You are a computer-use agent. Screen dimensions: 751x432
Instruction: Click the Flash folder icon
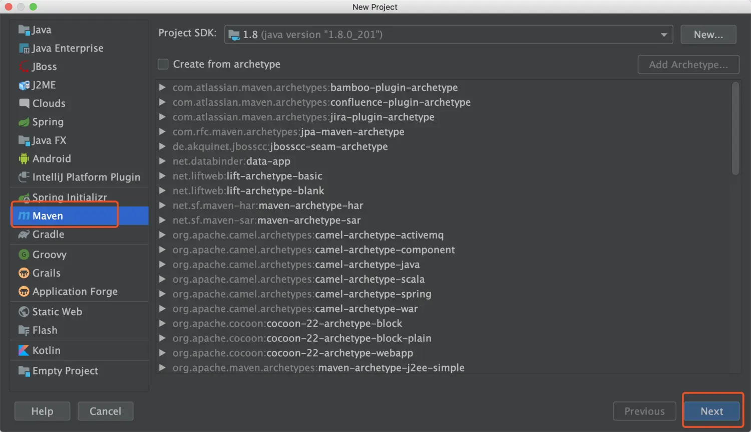tap(24, 330)
